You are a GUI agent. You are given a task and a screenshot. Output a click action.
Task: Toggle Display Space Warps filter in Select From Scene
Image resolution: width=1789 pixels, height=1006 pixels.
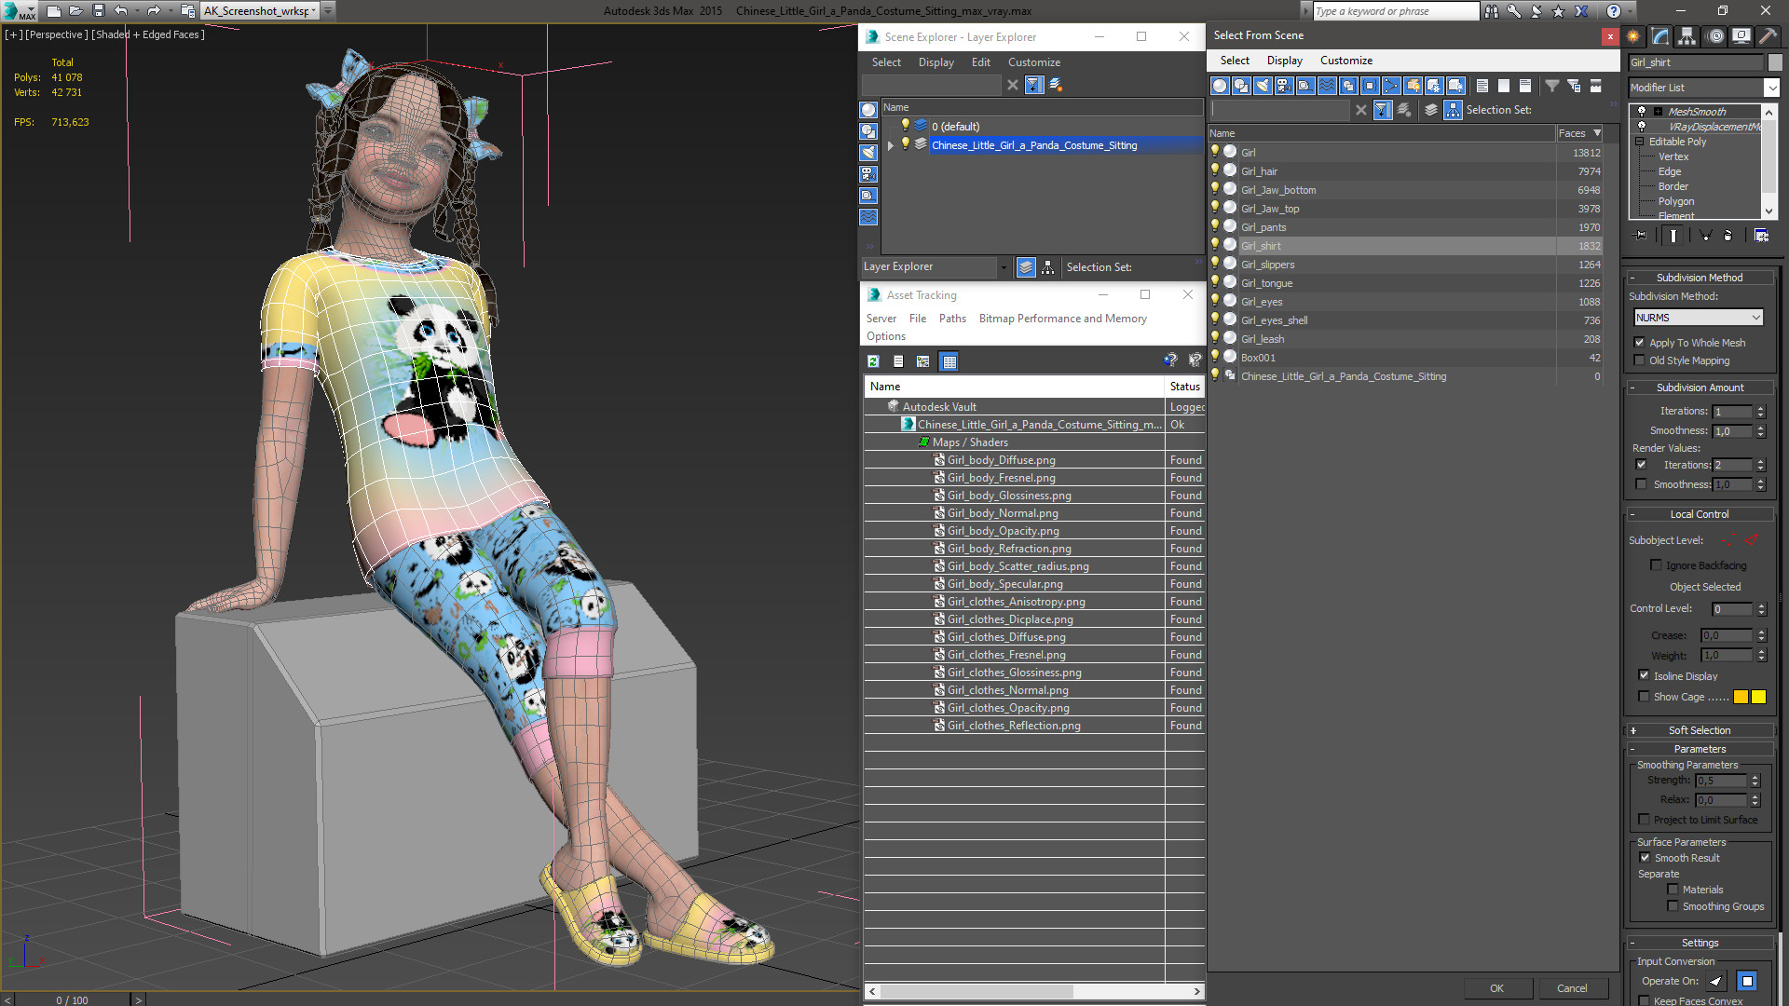1327,86
